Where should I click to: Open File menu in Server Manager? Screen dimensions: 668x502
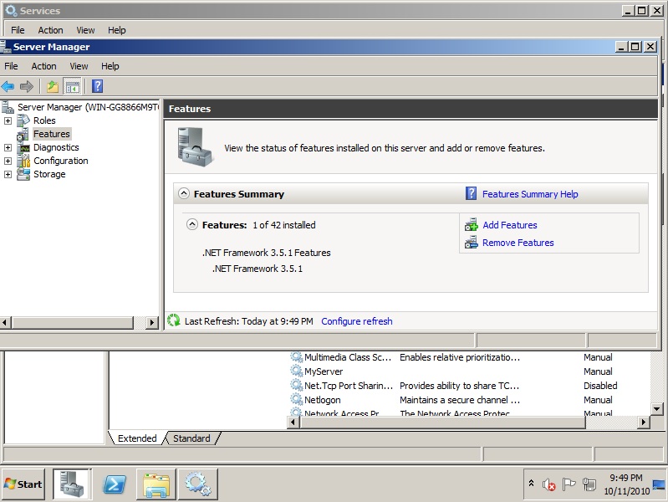pos(11,66)
